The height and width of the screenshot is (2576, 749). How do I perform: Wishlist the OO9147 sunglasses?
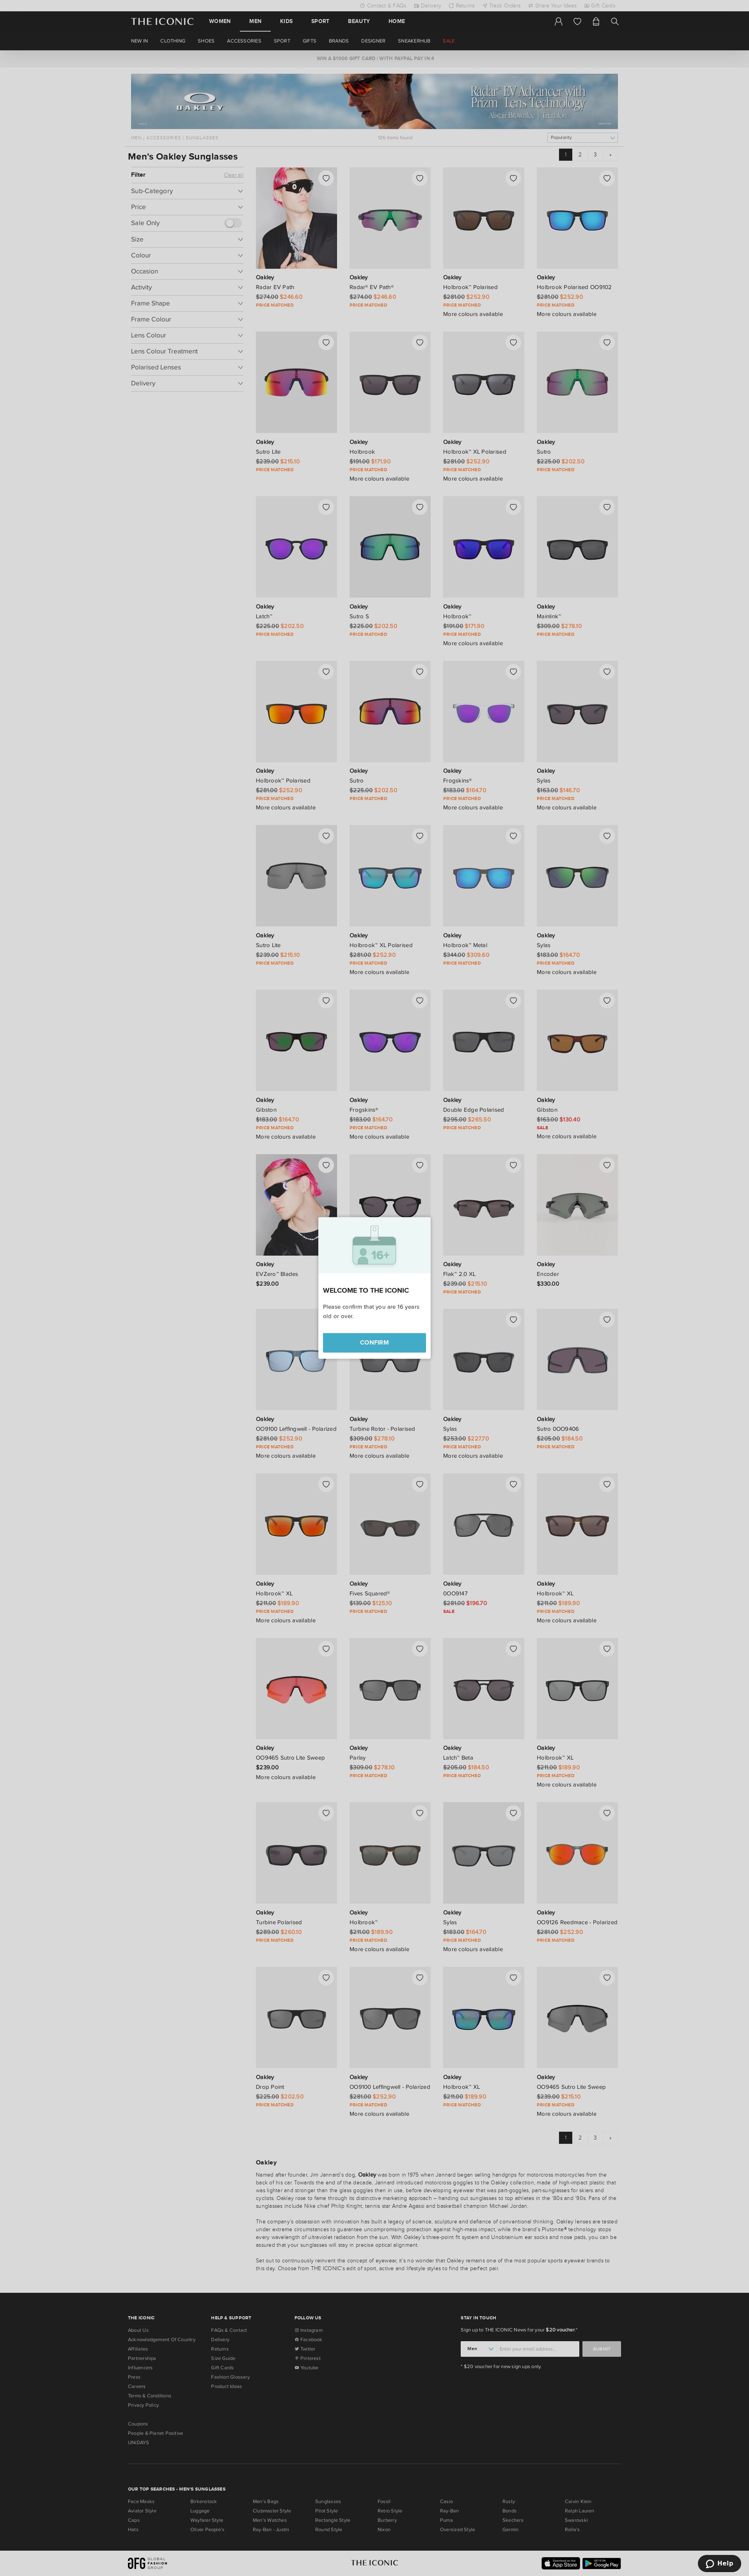pos(513,1484)
